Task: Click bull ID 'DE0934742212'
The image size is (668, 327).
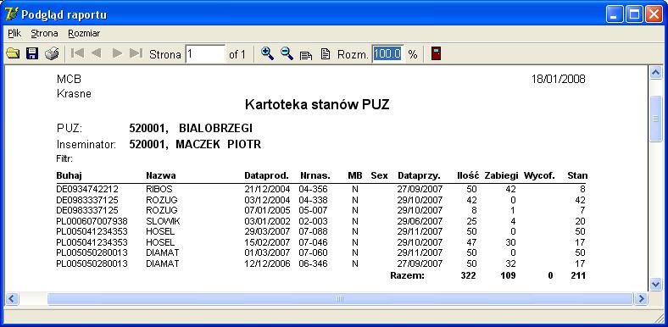Action: pos(87,189)
